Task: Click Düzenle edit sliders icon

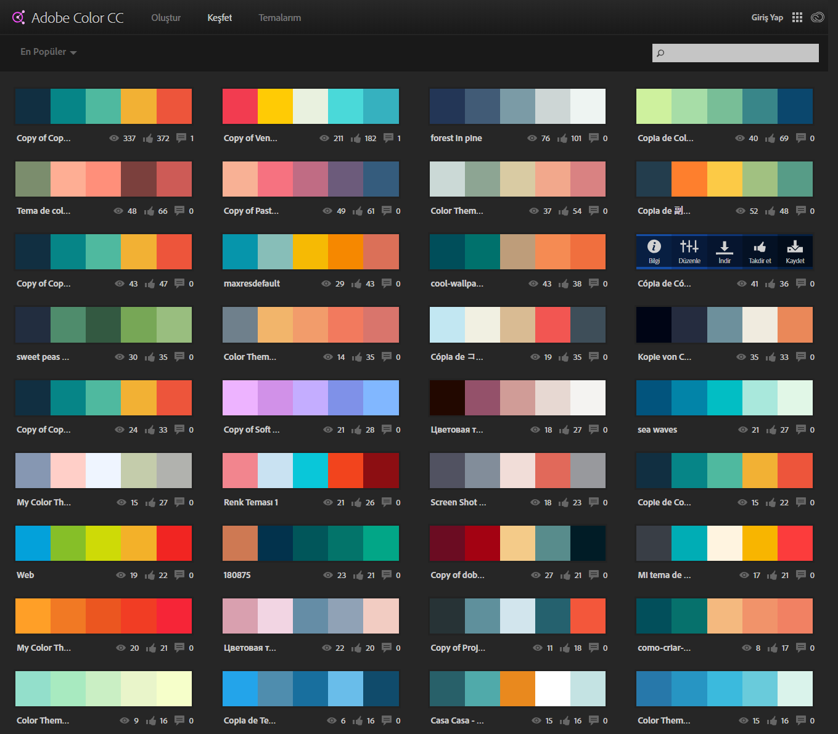Action: pyautogui.click(x=689, y=247)
